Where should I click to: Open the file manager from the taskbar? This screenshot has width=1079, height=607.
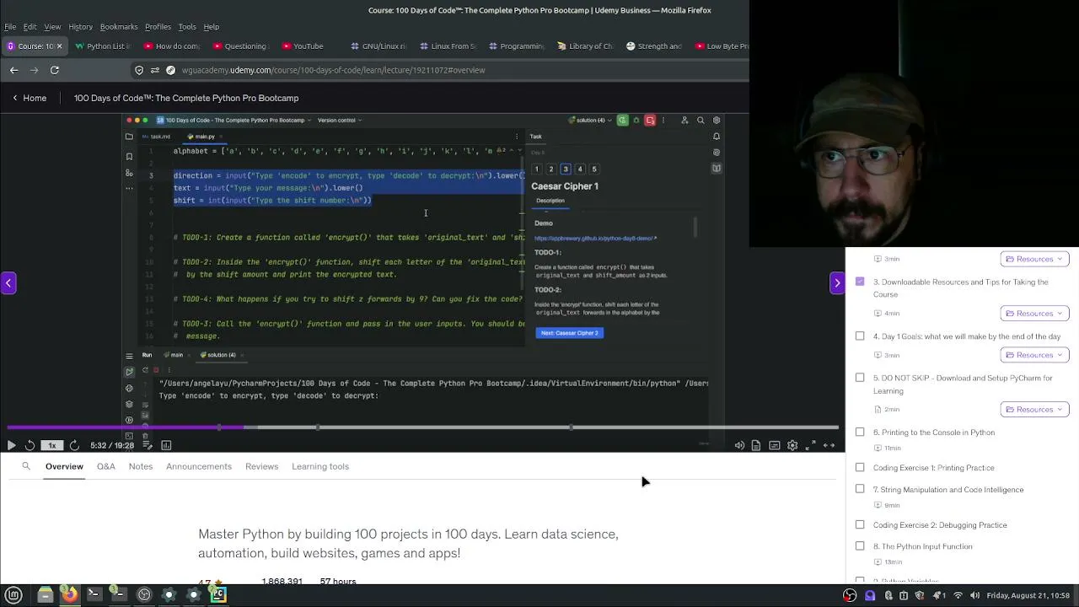(46, 595)
